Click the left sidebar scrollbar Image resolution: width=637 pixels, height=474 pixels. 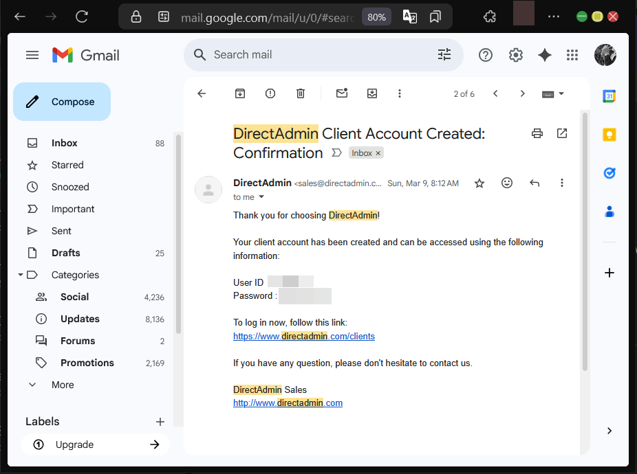pyautogui.click(x=178, y=234)
